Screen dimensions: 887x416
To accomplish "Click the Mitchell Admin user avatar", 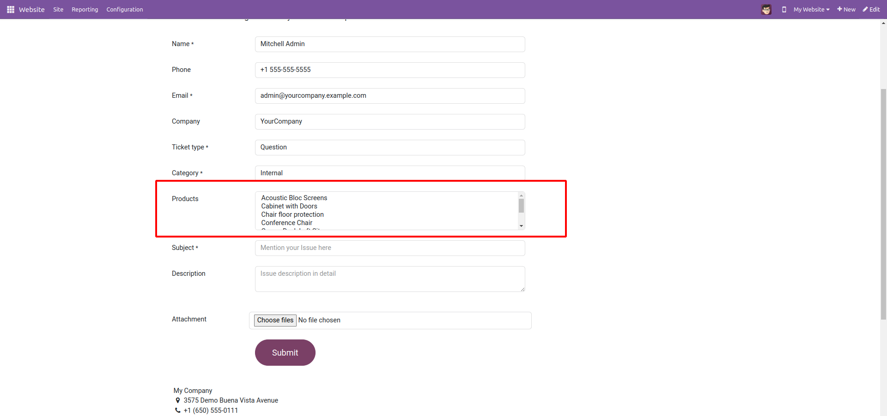I will coord(766,9).
